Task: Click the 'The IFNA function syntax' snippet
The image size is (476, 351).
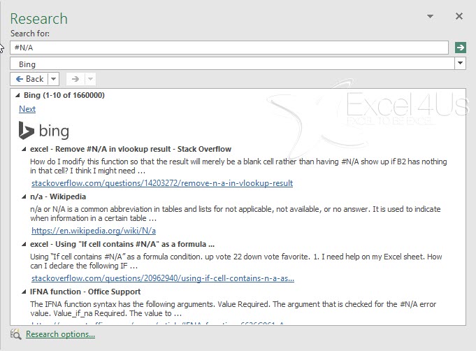Action: pos(233,309)
